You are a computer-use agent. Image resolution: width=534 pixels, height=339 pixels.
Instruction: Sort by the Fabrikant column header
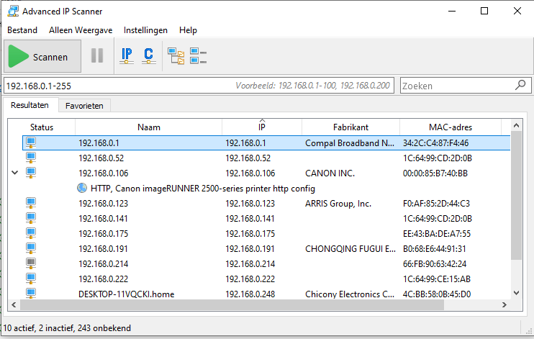click(350, 127)
